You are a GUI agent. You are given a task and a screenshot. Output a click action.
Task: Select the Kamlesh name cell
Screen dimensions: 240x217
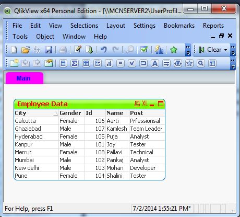pyautogui.click(x=117, y=129)
